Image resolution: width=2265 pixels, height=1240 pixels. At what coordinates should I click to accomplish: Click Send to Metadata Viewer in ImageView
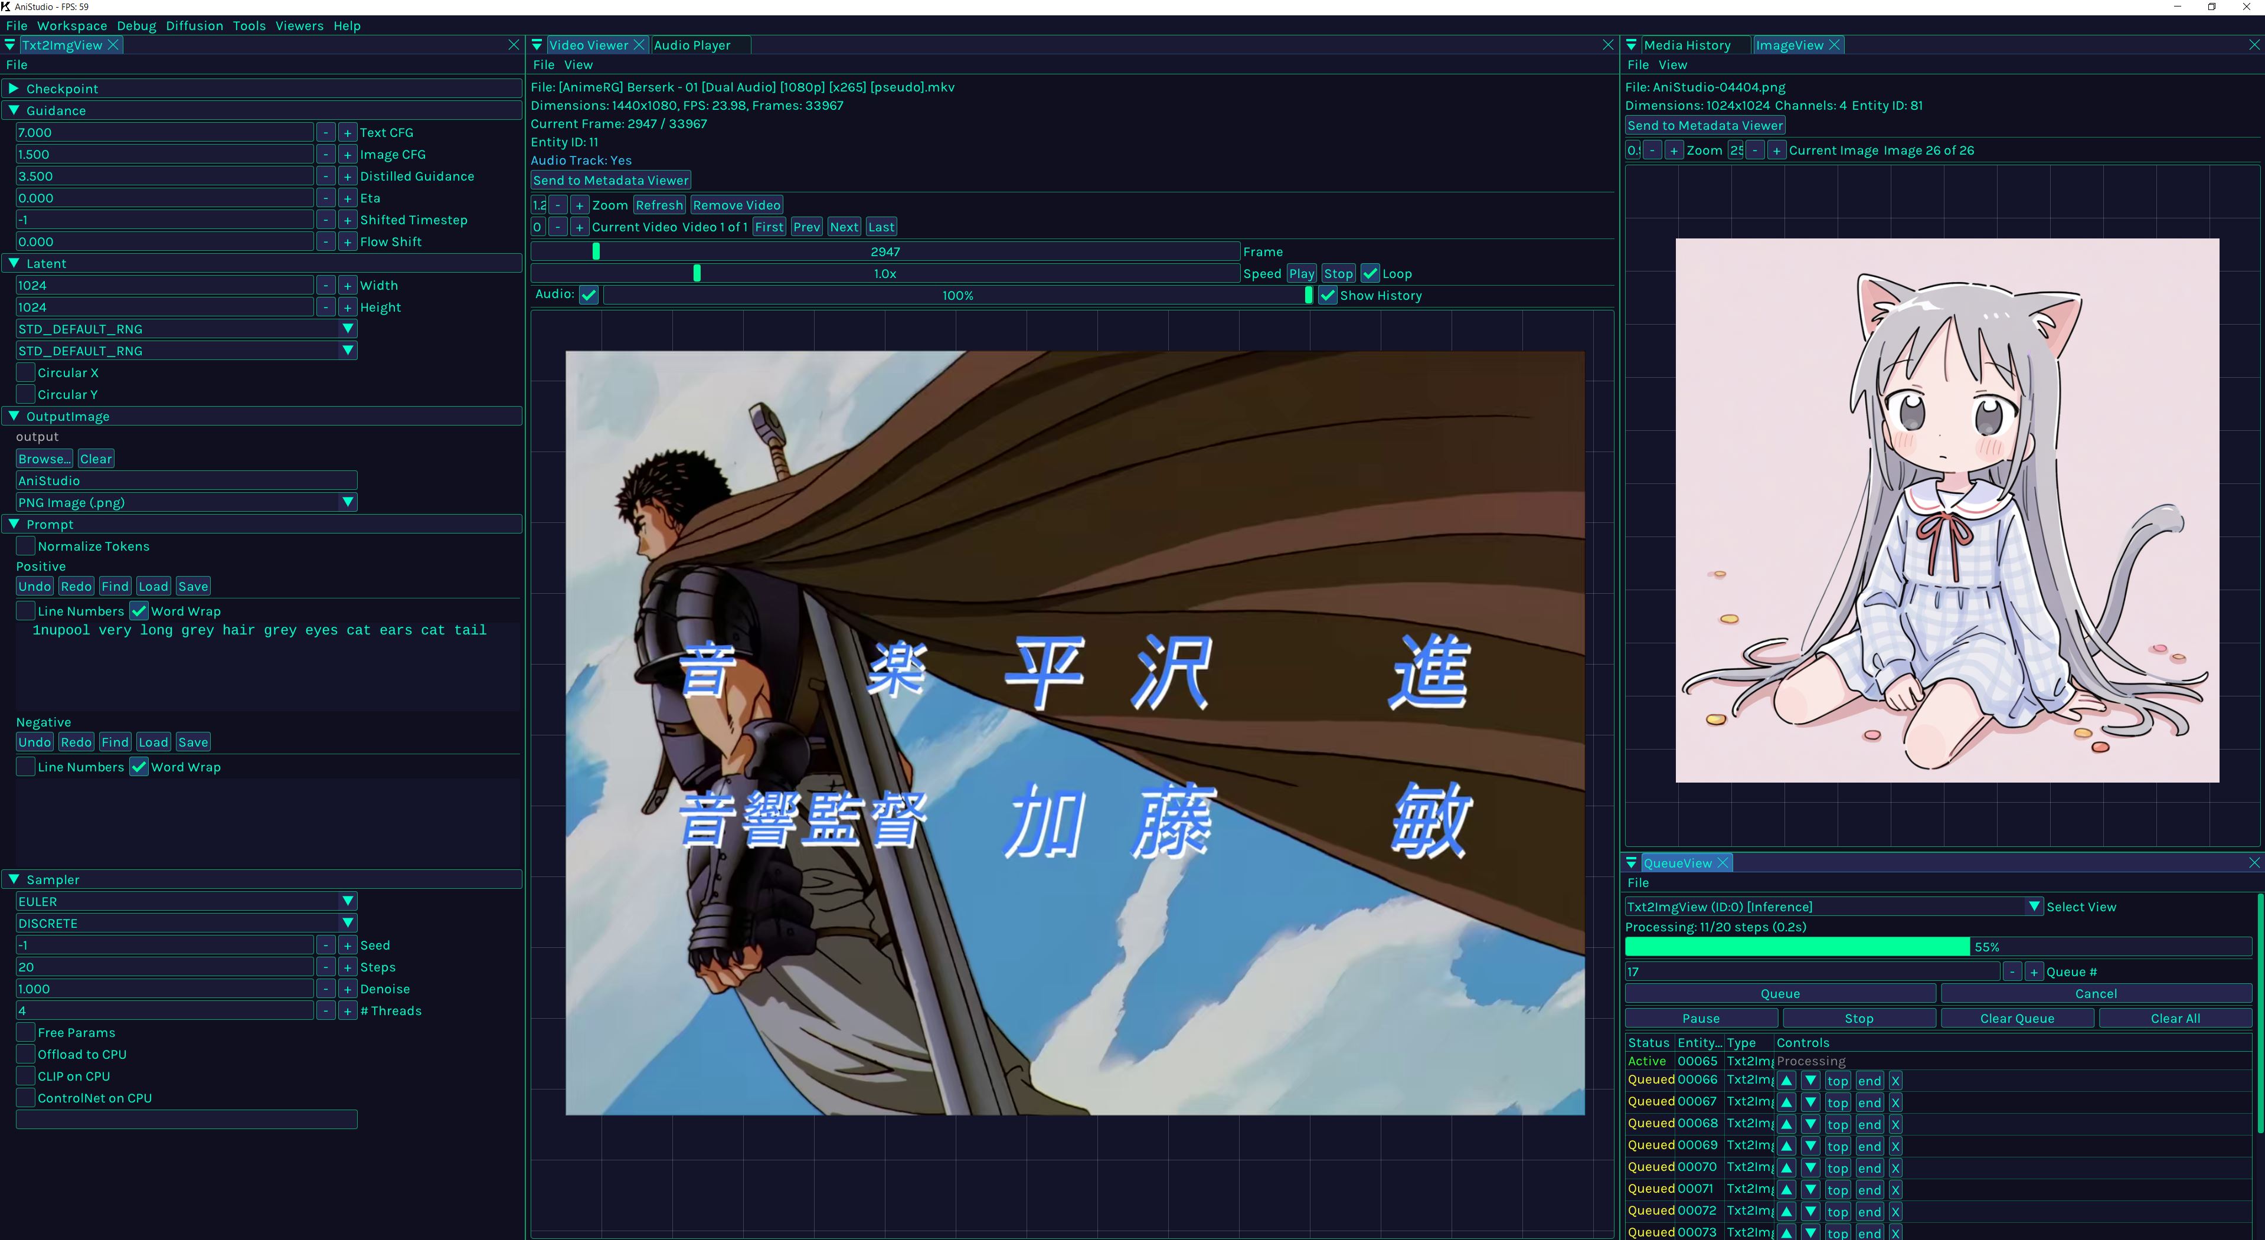1705,126
